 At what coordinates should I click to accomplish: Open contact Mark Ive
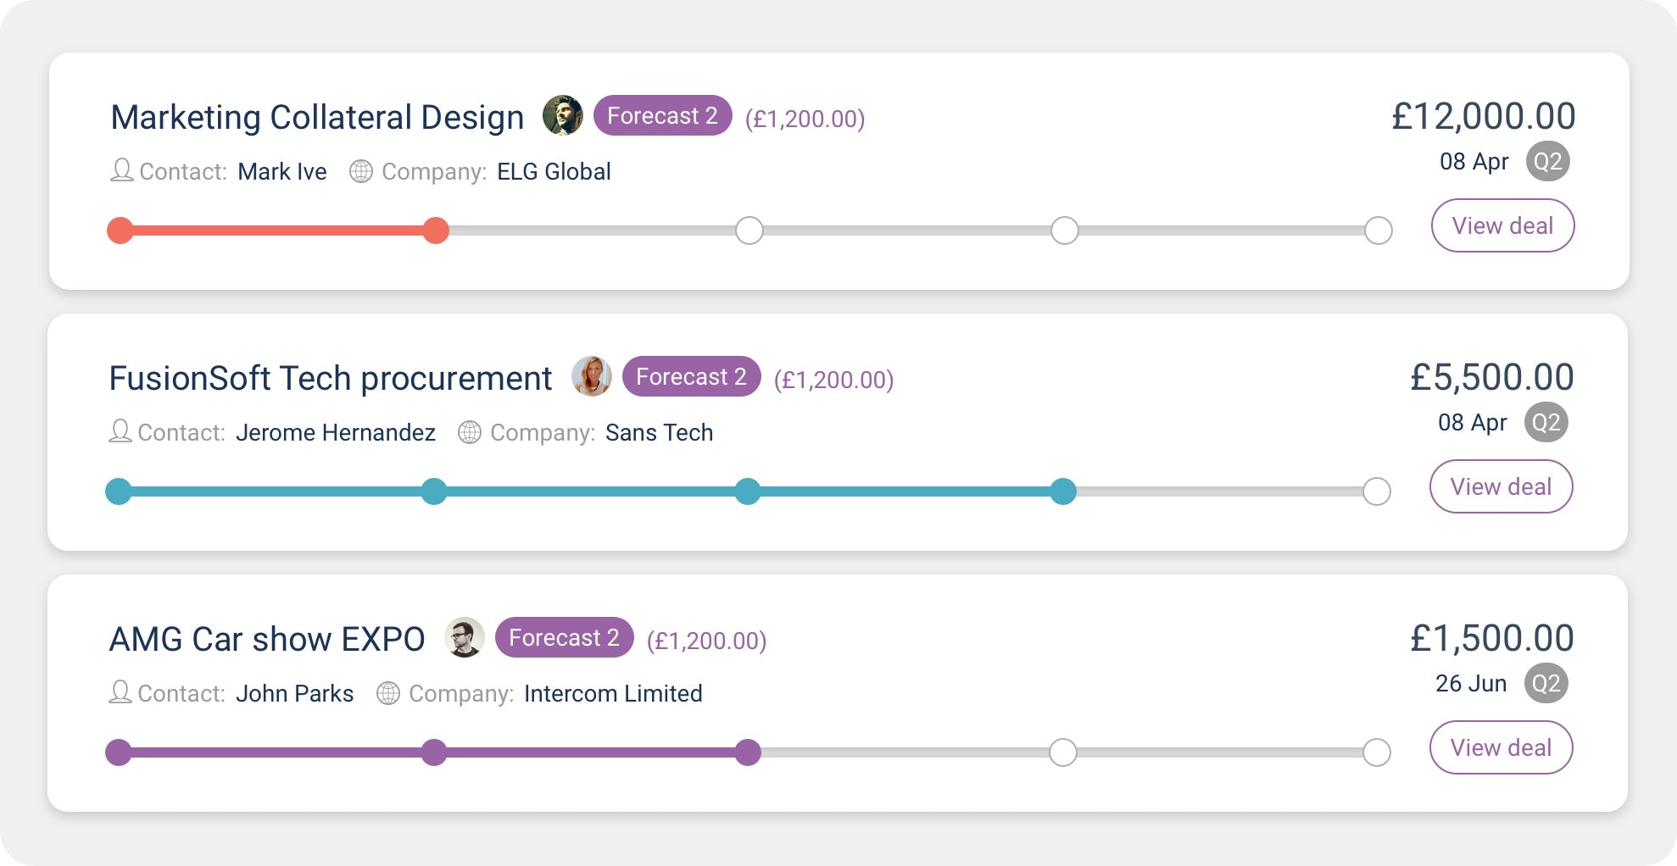click(282, 171)
